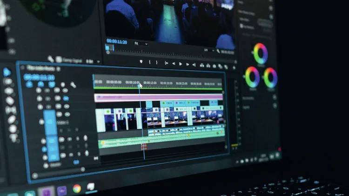Click the Mark In bracket button

[149, 62]
